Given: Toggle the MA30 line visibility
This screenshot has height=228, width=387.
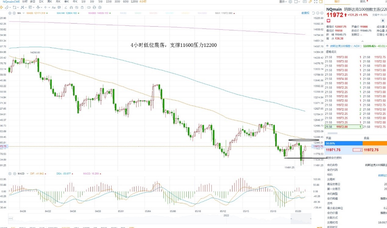Looking at the screenshot, I should tap(123, 13).
